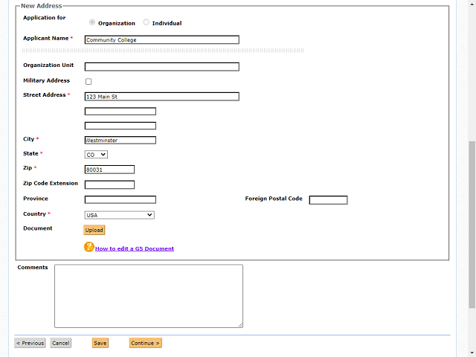Click the Province input field
The width and height of the screenshot is (476, 357).
tap(120, 199)
